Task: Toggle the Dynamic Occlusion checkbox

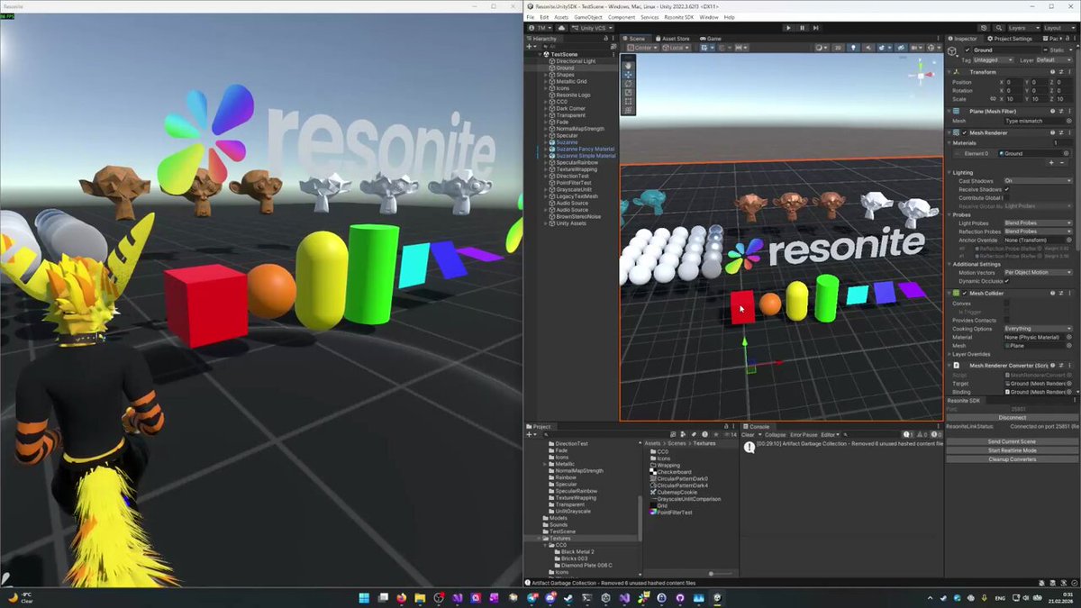Action: pos(1007,281)
